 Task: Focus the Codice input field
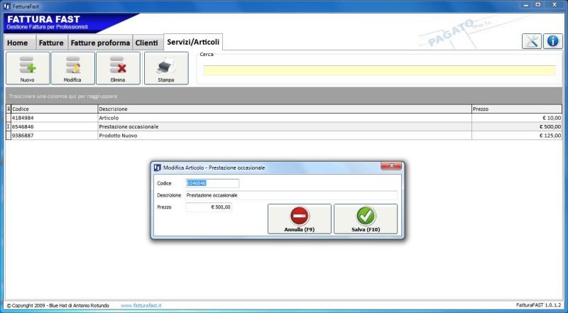(212, 183)
